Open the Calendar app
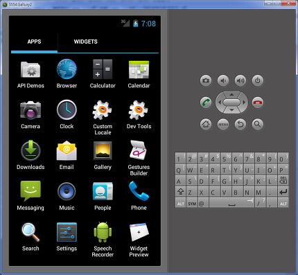The height and width of the screenshot is (275, 298). (x=139, y=74)
